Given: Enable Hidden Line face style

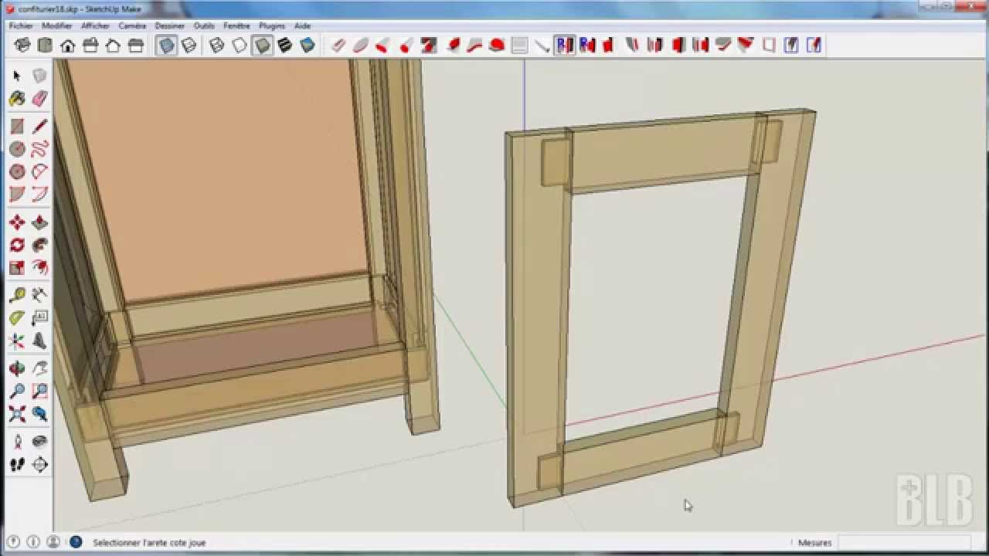Looking at the screenshot, I should (240, 46).
